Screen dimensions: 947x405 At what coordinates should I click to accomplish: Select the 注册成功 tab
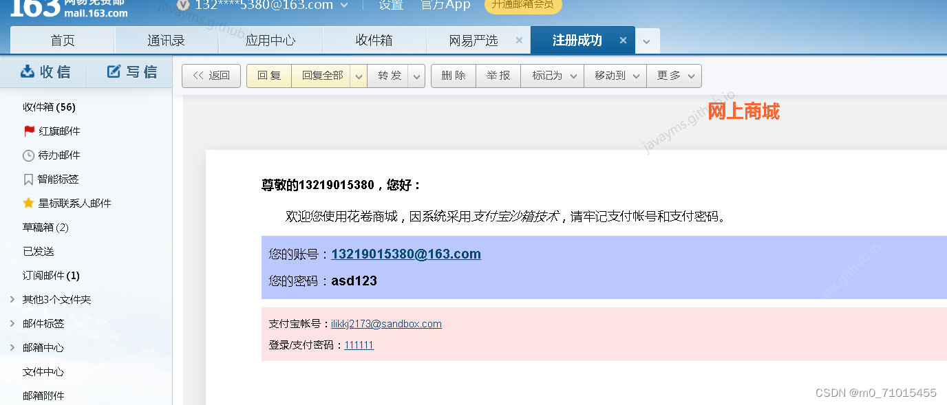point(577,41)
